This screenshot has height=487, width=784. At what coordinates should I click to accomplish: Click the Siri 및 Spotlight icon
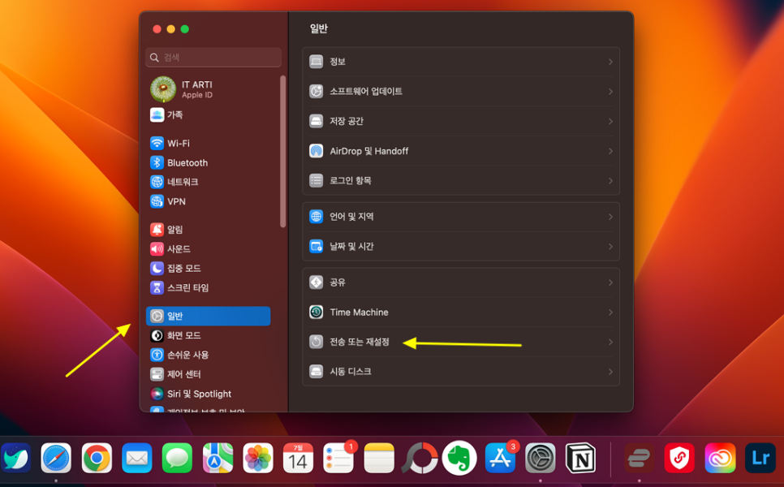[x=157, y=394]
